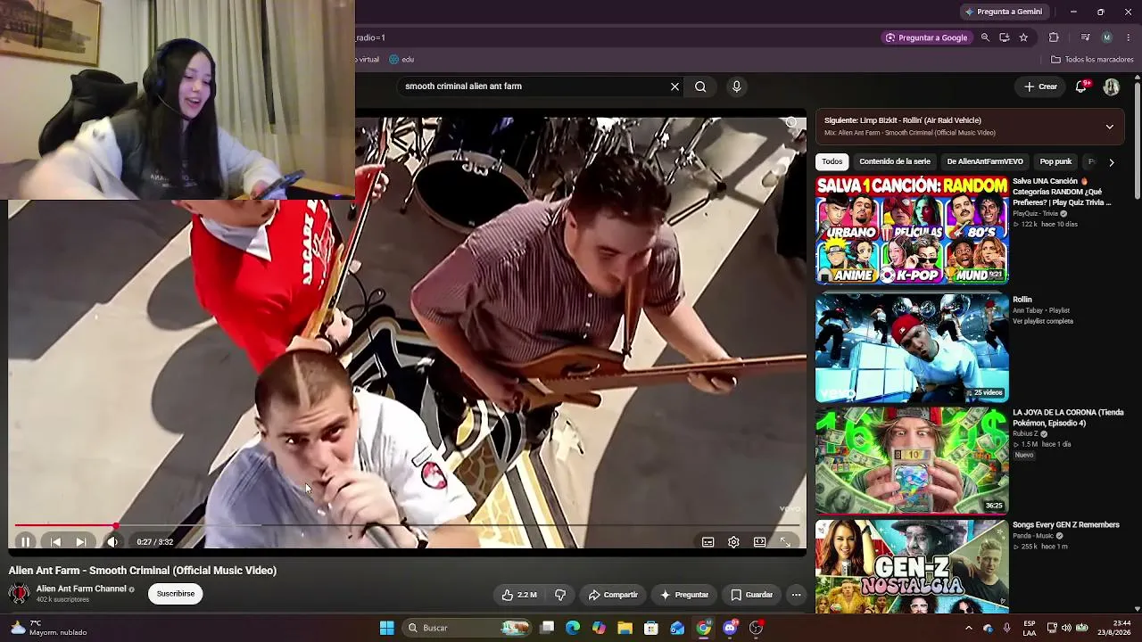1142x642 pixels.
Task: Click Ver playlist completa link
Action: click(x=1043, y=321)
